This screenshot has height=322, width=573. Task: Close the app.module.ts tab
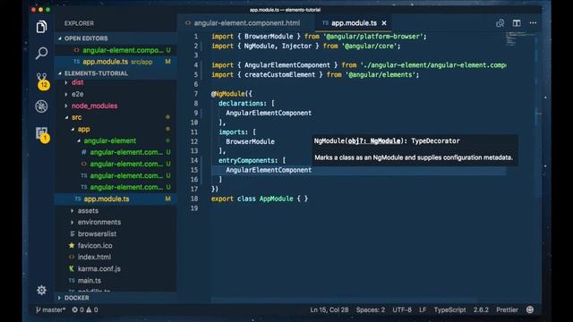click(x=384, y=23)
